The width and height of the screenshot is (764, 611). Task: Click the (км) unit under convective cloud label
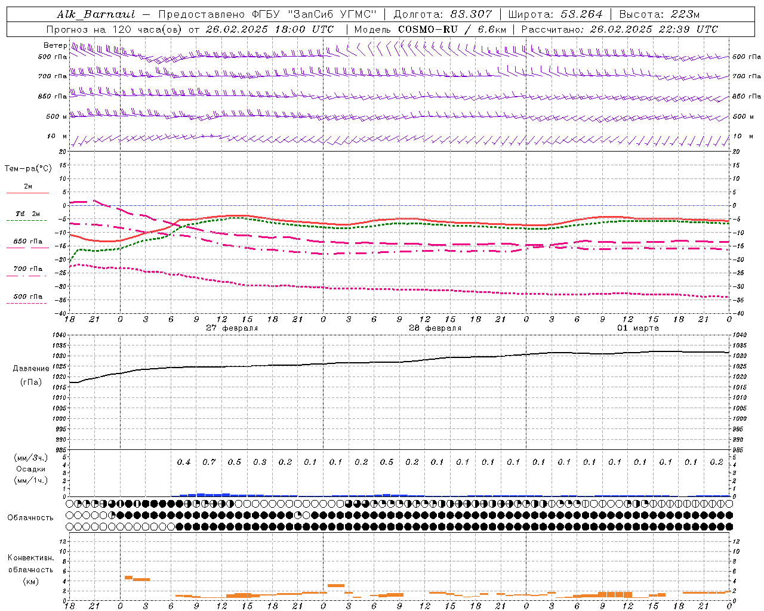pos(30,581)
